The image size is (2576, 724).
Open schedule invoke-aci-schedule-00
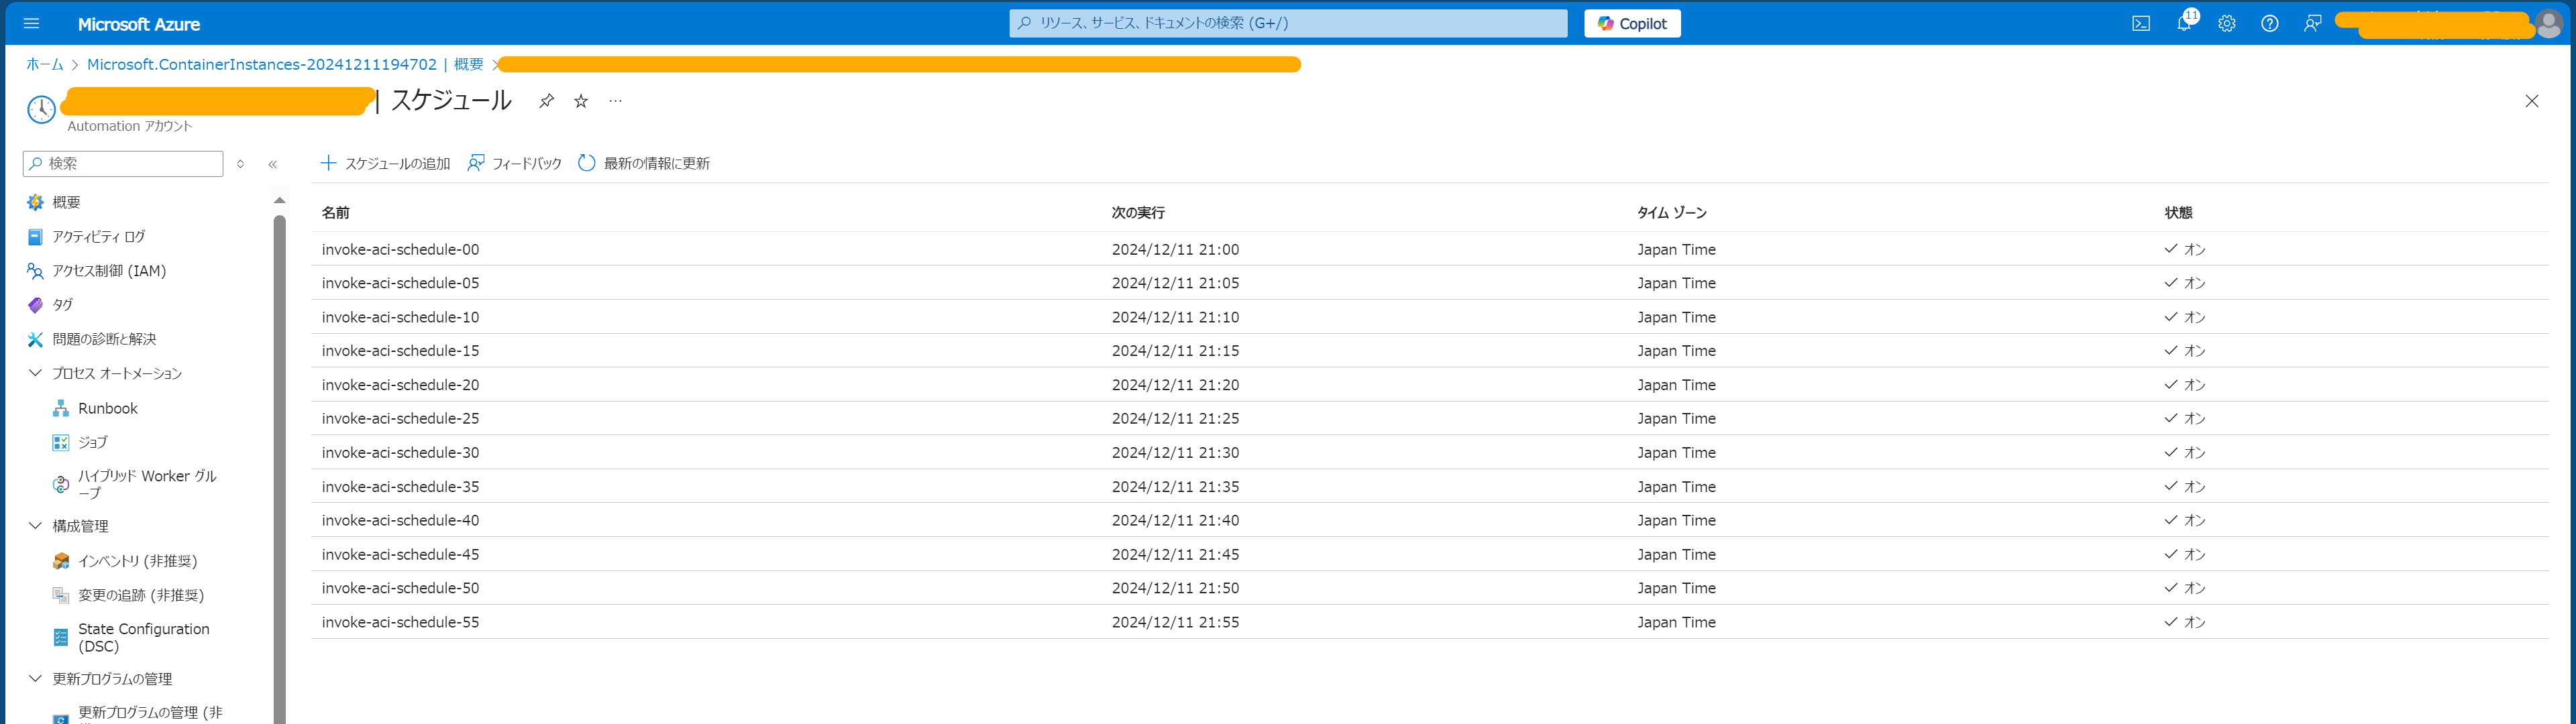pyautogui.click(x=400, y=249)
